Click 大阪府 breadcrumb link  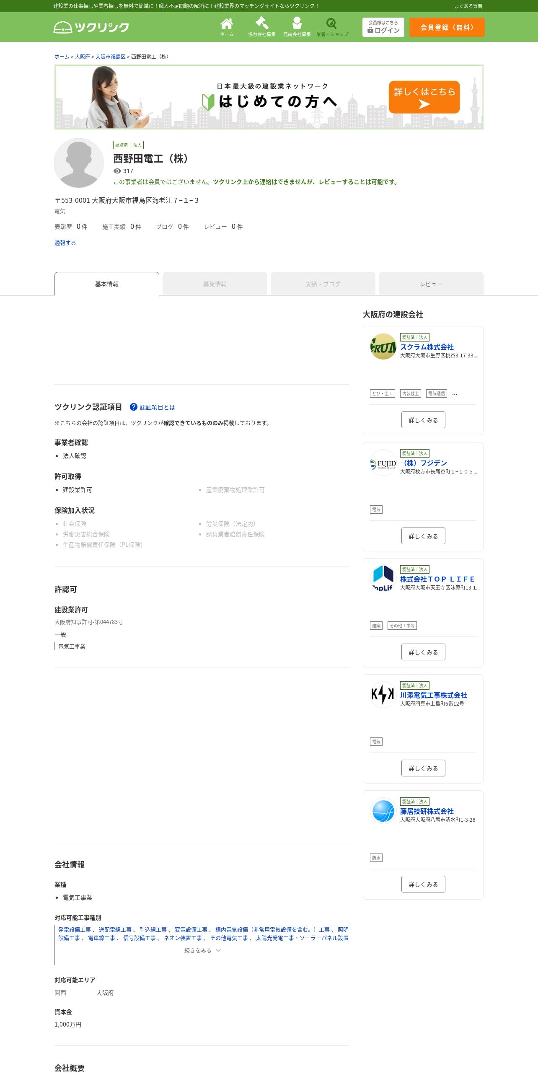(83, 57)
